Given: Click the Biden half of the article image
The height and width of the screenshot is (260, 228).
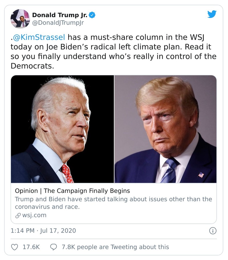Looking at the screenshot, I should click(x=62, y=128).
